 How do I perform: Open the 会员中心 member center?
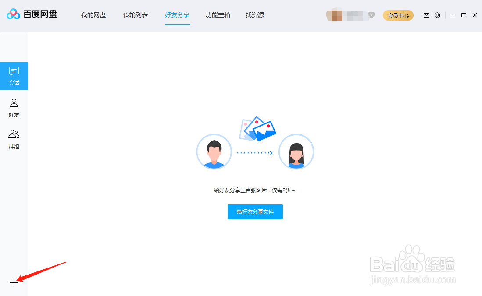coord(398,15)
